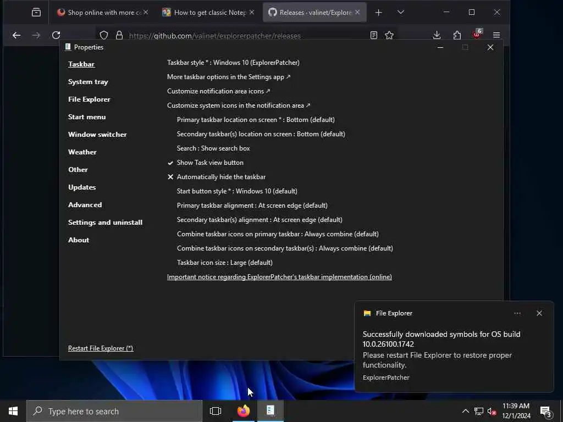Select the File Explorer section
This screenshot has height=422, width=563.
[x=89, y=99]
